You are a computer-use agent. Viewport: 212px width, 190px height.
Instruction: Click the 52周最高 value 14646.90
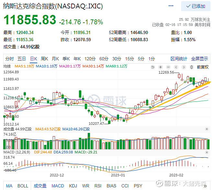pos(139,32)
